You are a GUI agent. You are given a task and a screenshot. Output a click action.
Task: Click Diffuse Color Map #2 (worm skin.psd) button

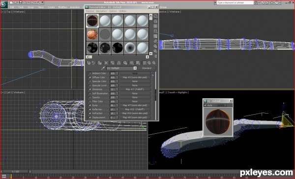pos(135,77)
